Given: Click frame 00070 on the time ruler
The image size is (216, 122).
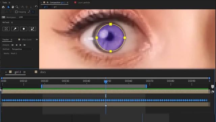Looking at the screenshot, I should tap(150, 81).
